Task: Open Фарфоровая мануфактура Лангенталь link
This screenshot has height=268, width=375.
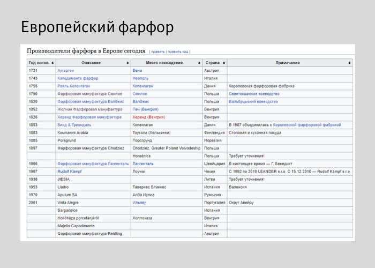Action: point(93,163)
